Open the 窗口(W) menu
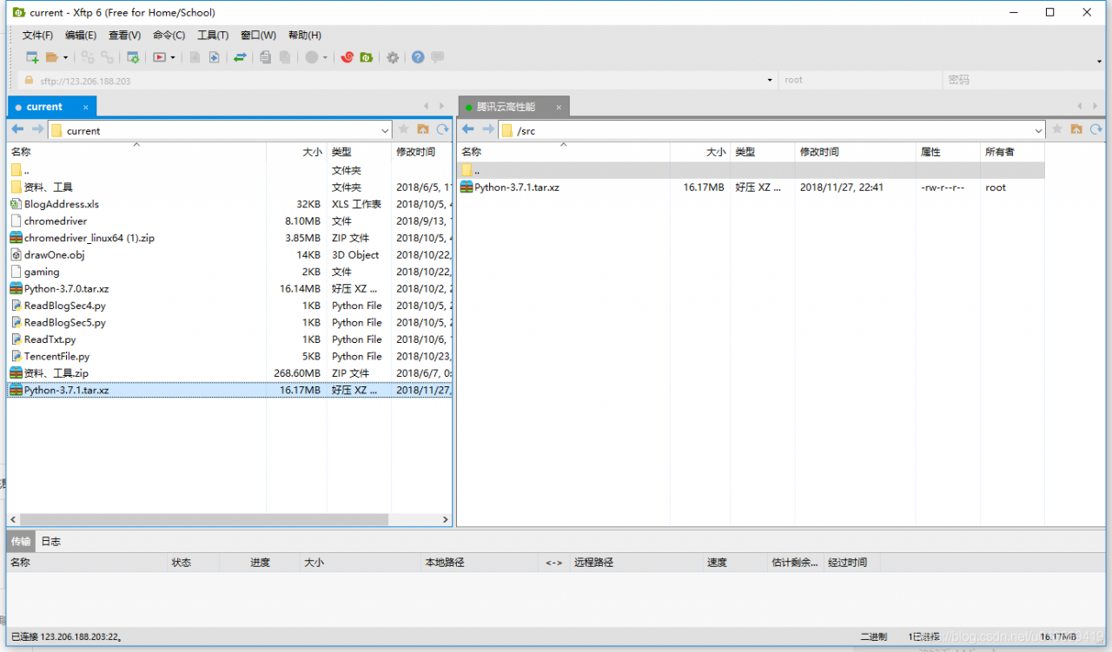Screen dimensions: 1112x652 [258, 35]
